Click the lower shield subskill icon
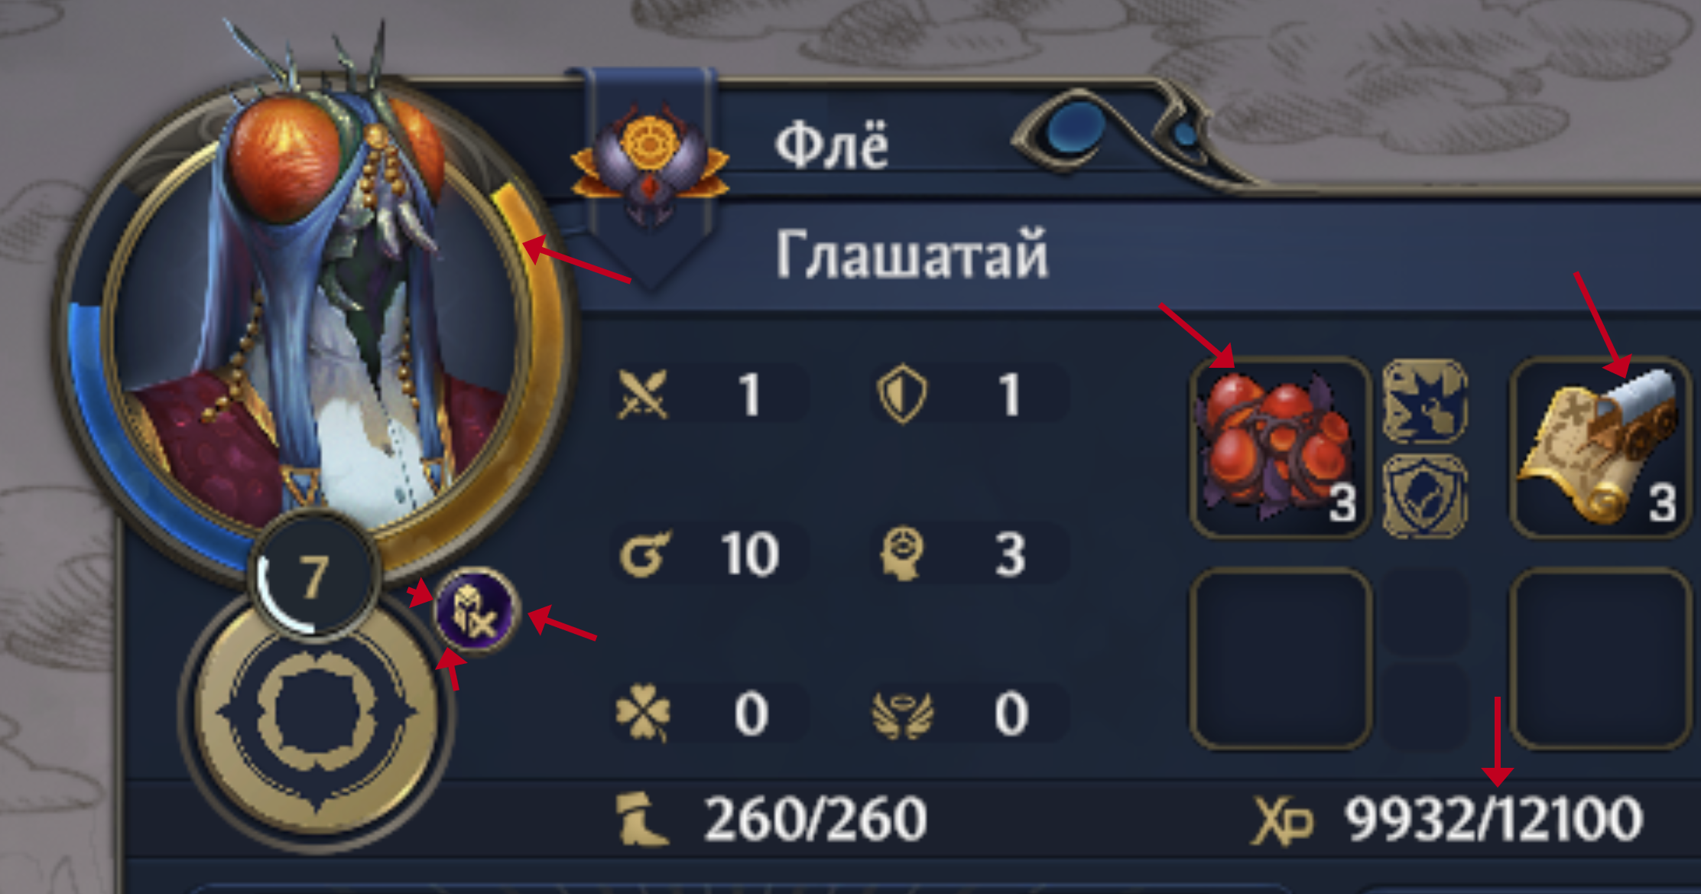The height and width of the screenshot is (894, 1701). 1425,496
